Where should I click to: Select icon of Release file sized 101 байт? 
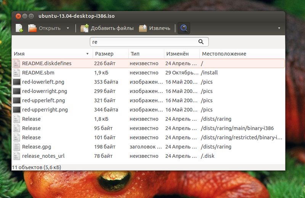[x=17, y=137]
